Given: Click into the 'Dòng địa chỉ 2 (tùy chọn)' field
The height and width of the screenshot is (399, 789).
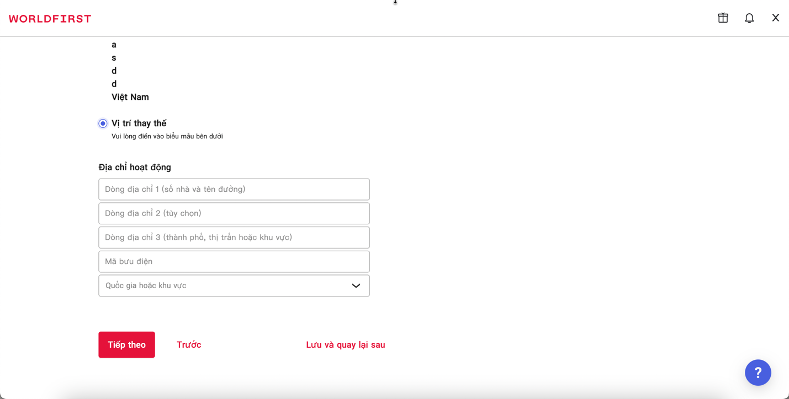Looking at the screenshot, I should [x=234, y=213].
